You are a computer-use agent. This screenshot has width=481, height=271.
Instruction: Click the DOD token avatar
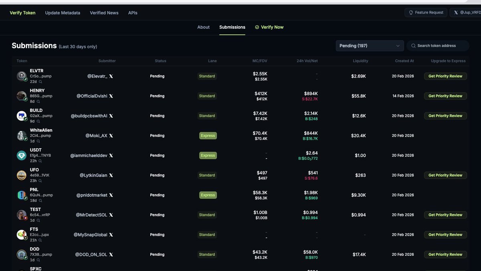point(21,255)
